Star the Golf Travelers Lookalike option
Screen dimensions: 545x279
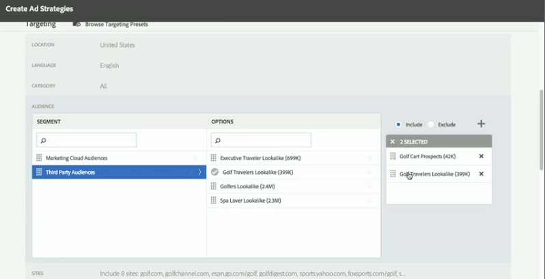[x=369, y=172]
